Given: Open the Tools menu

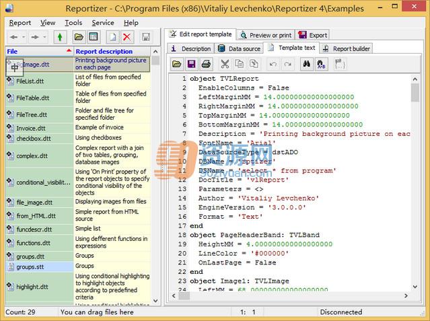Looking at the screenshot, I should click(73, 23).
